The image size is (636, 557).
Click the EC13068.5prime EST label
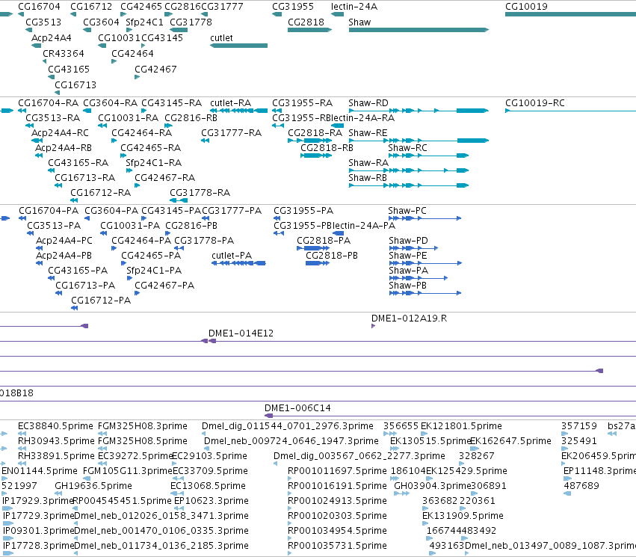click(208, 487)
